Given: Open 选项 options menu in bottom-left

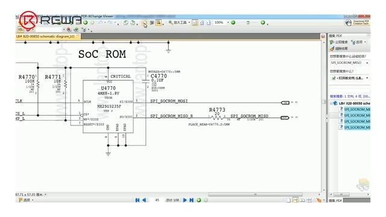Looking at the screenshot, I should tap(26, 200).
